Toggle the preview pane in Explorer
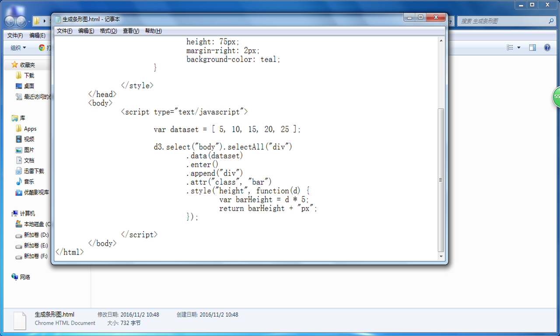 coord(532,48)
